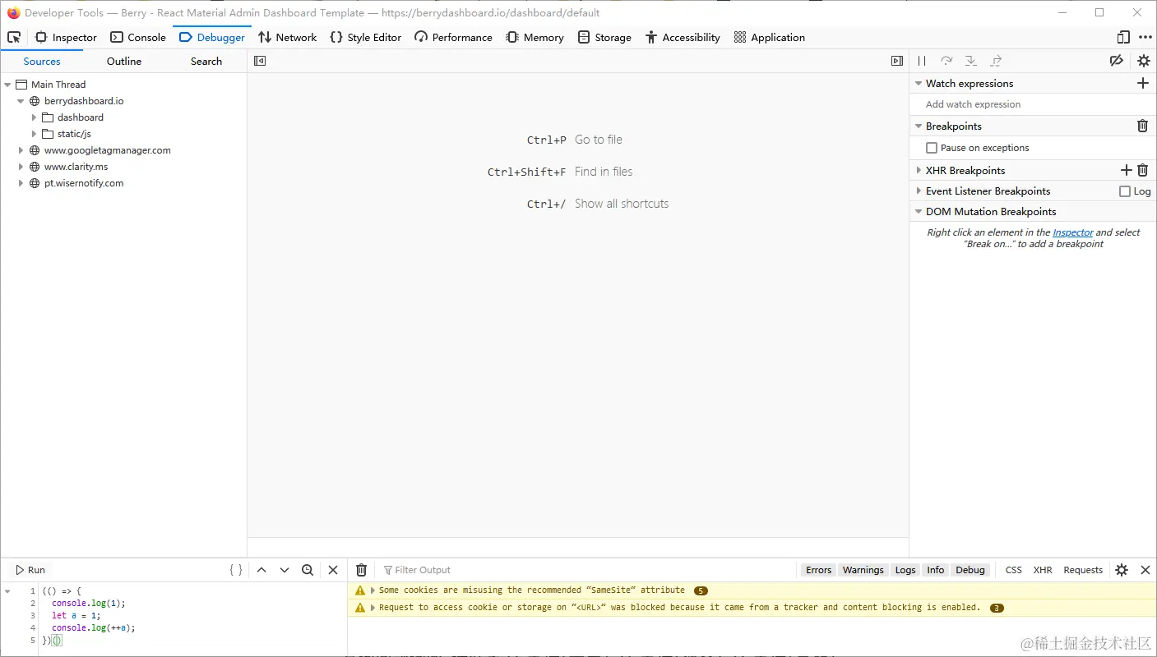The image size is (1157, 657).
Task: Select the Outline sidebar tab
Action: (x=124, y=62)
